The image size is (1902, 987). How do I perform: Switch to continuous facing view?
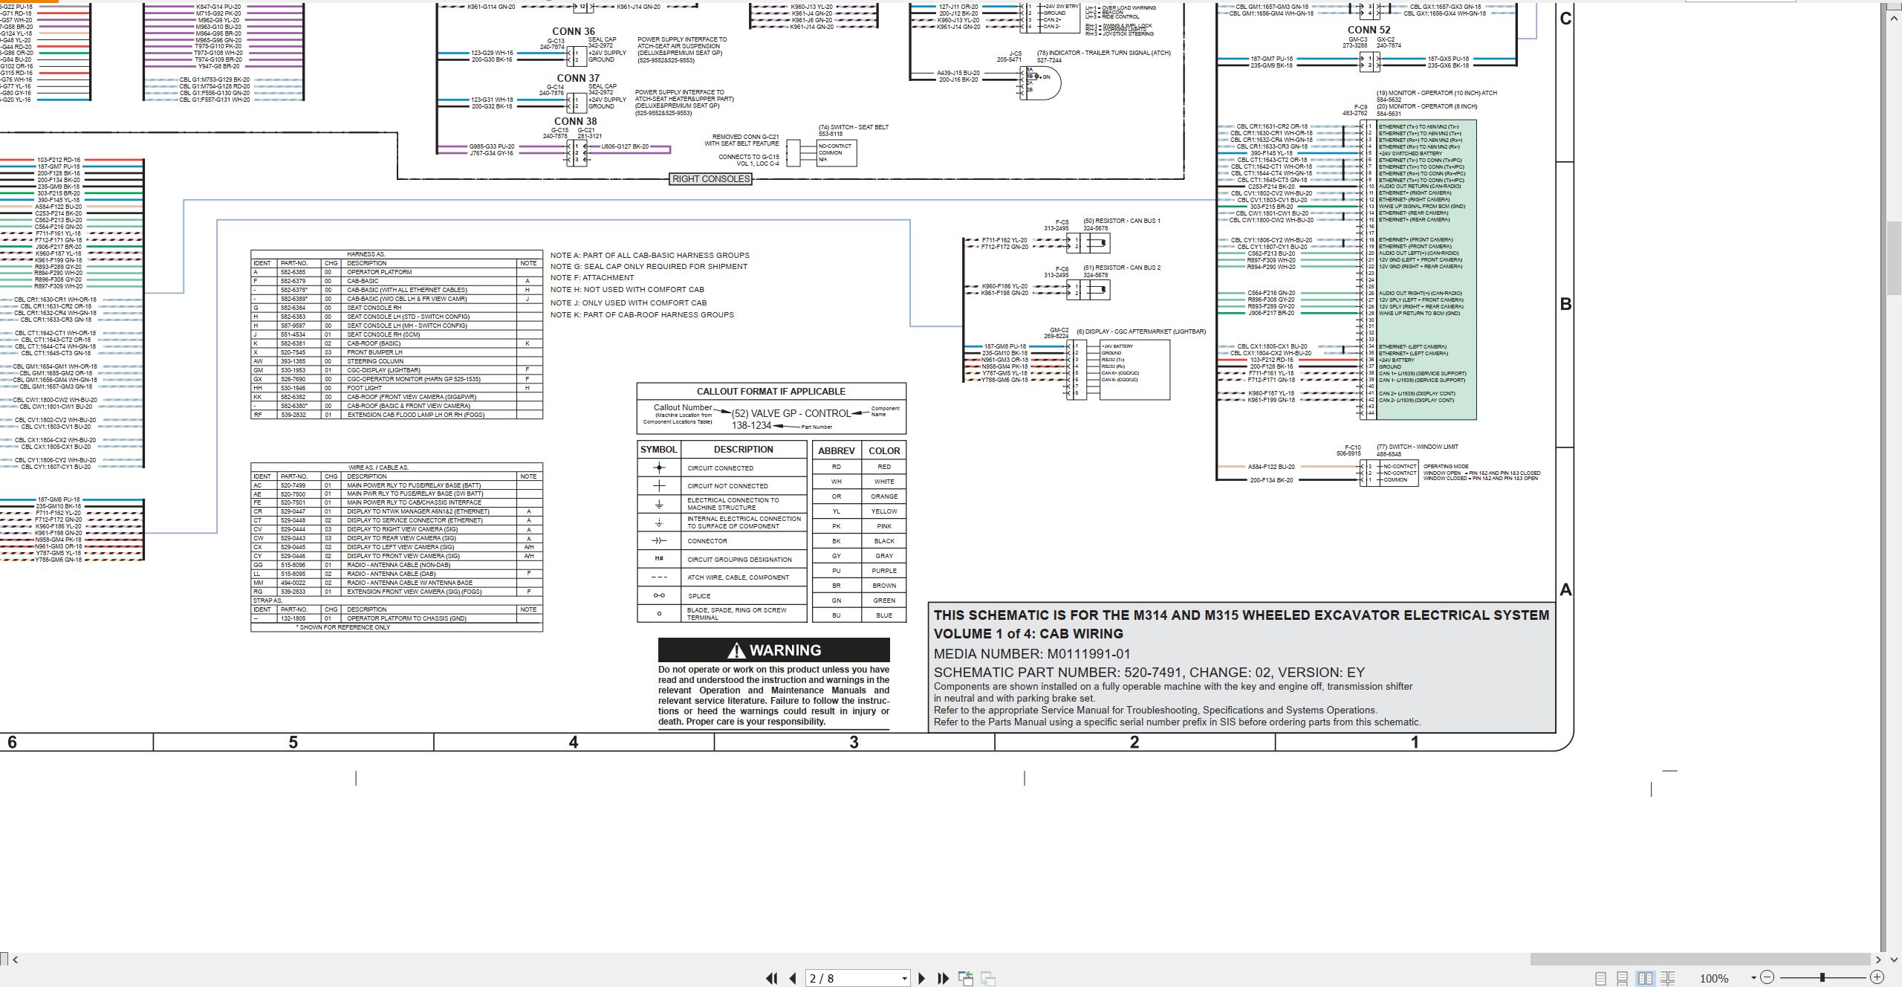[1668, 979]
